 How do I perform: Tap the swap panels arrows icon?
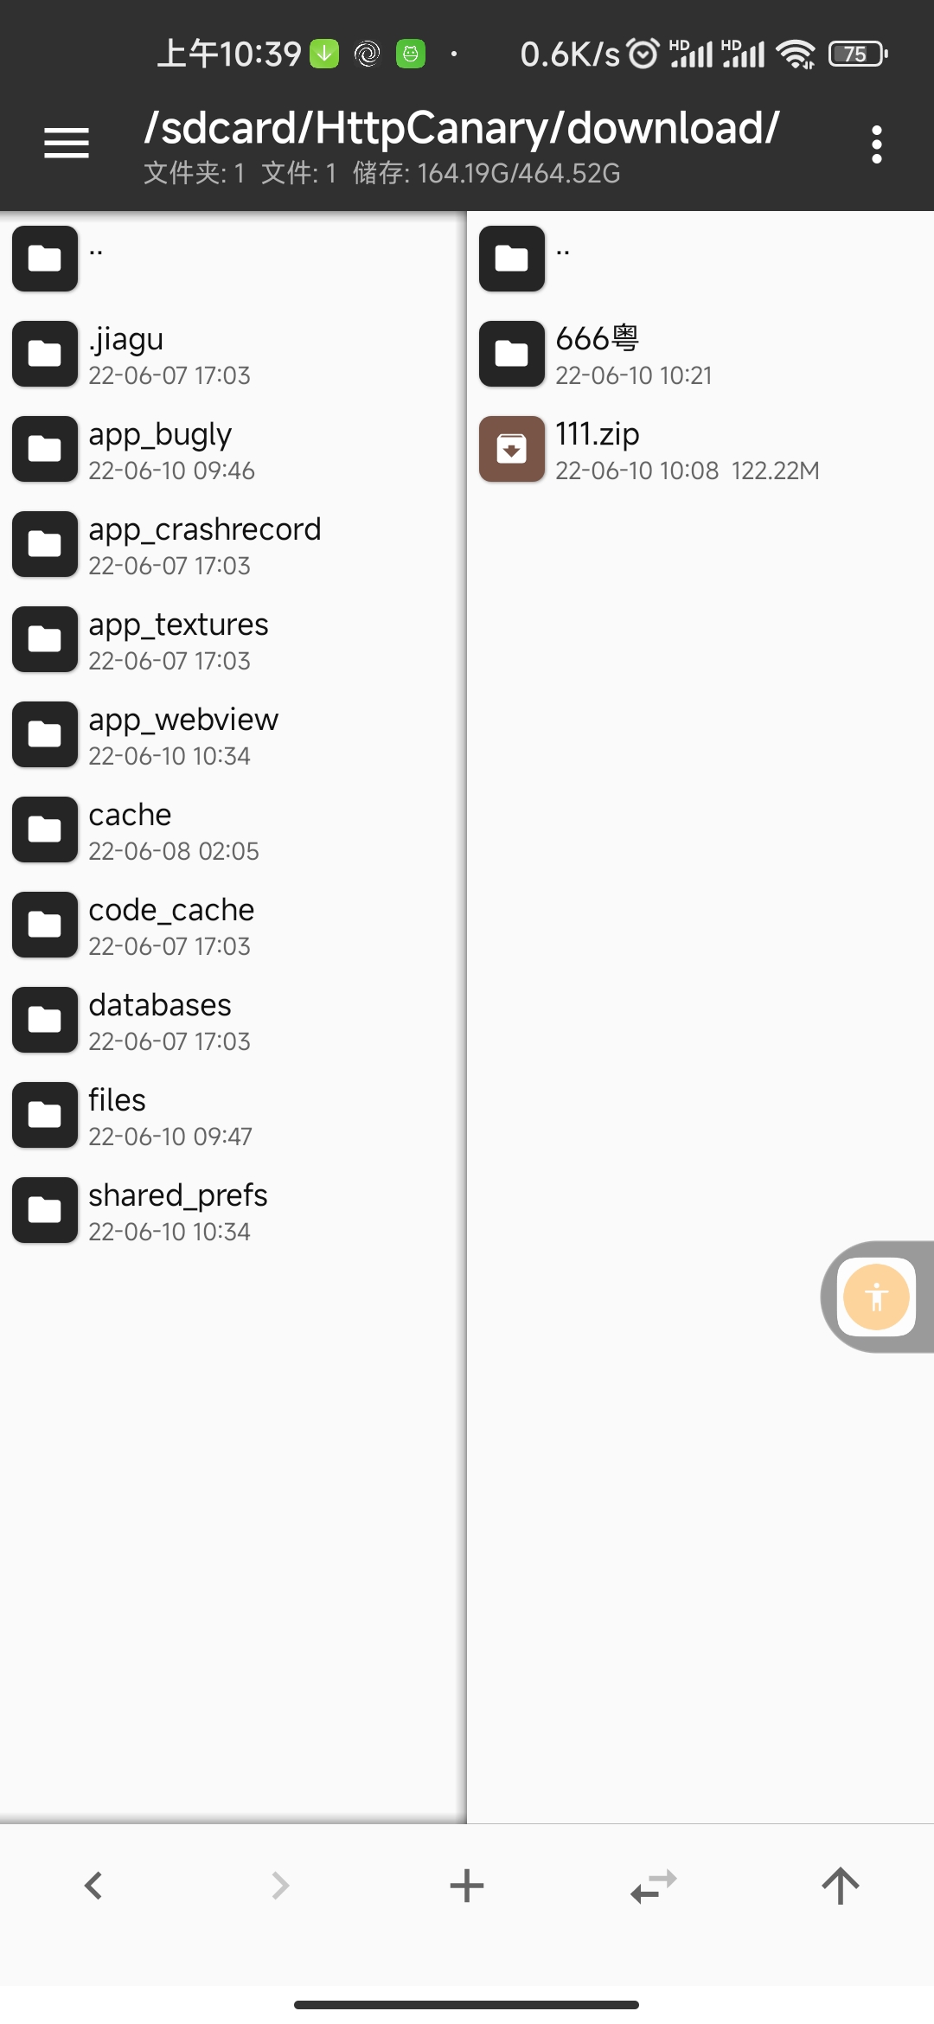coord(654,1886)
